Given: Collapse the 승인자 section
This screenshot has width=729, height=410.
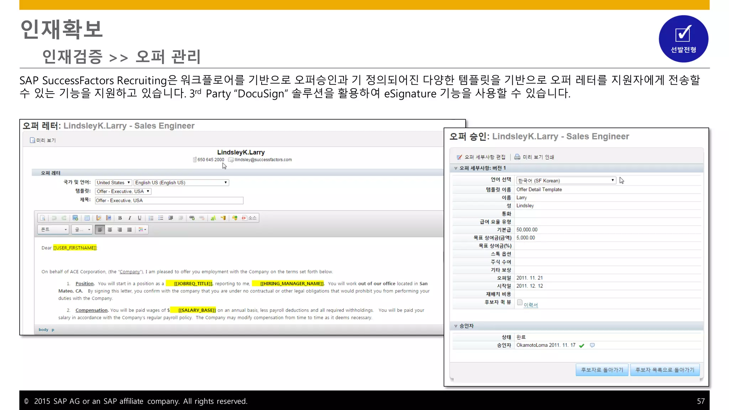Looking at the screenshot, I should point(456,326).
